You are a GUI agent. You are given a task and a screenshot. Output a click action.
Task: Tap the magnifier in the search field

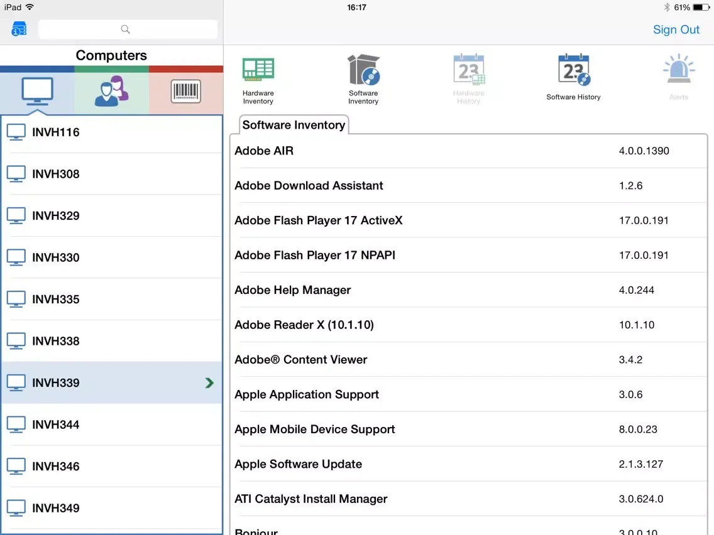(125, 30)
